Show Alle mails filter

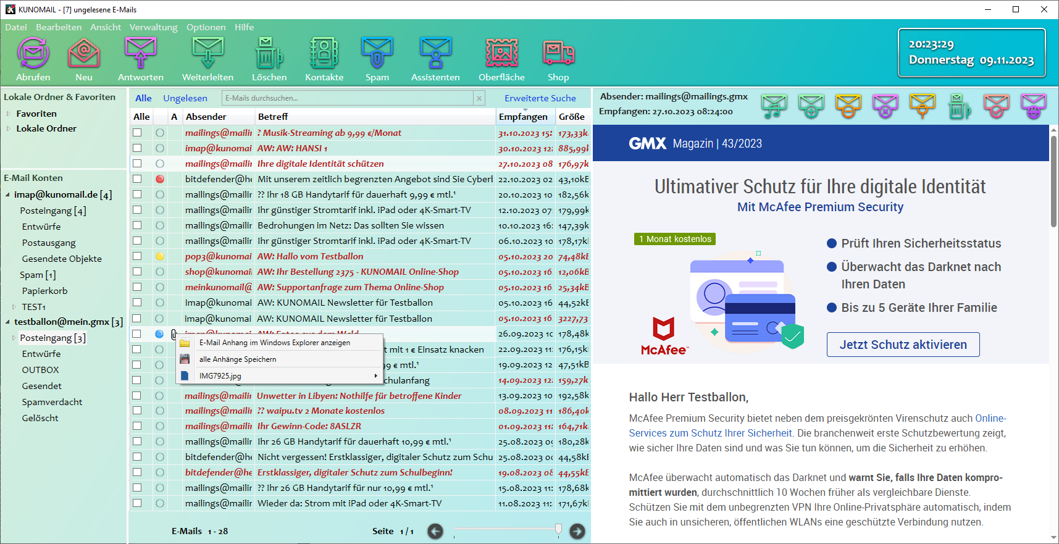pos(143,98)
